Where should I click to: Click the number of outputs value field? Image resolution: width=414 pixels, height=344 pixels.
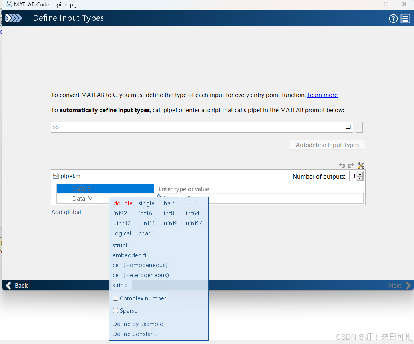354,176
